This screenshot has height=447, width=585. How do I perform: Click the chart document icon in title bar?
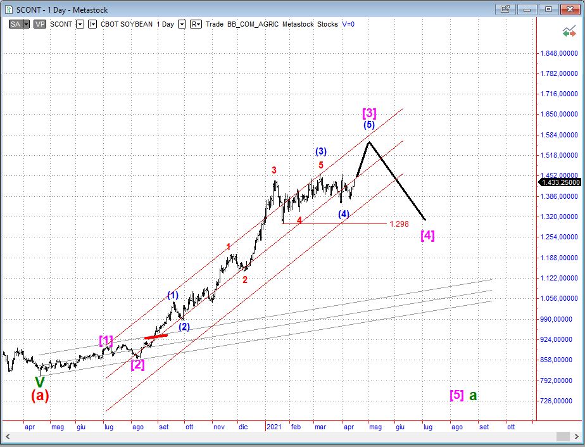(x=9, y=9)
